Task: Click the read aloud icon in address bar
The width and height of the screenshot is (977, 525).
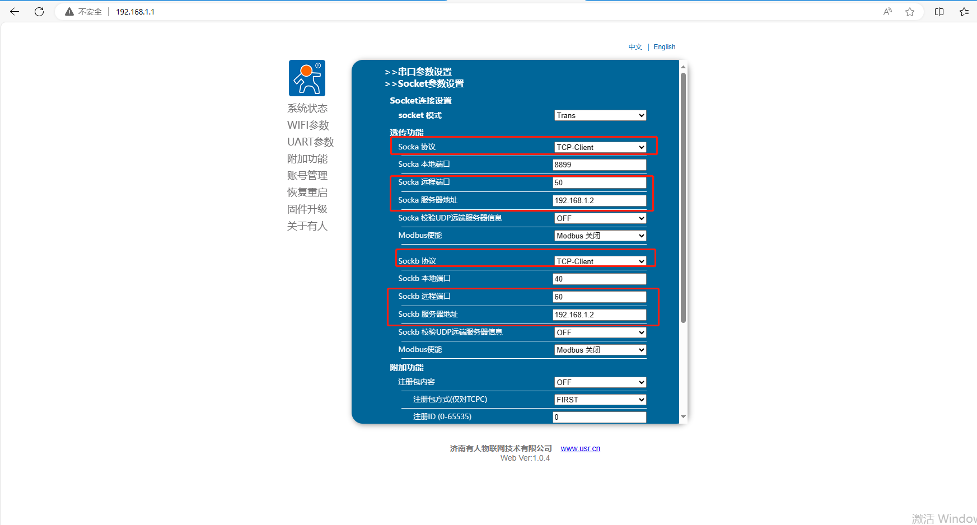Action: 887,12
